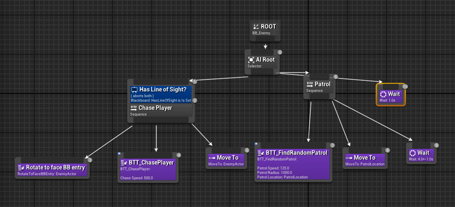This screenshot has width=455, height=207.
Task: Click the 'Wait: 4.0+-1.0s' description text
Action: [x=421, y=159]
